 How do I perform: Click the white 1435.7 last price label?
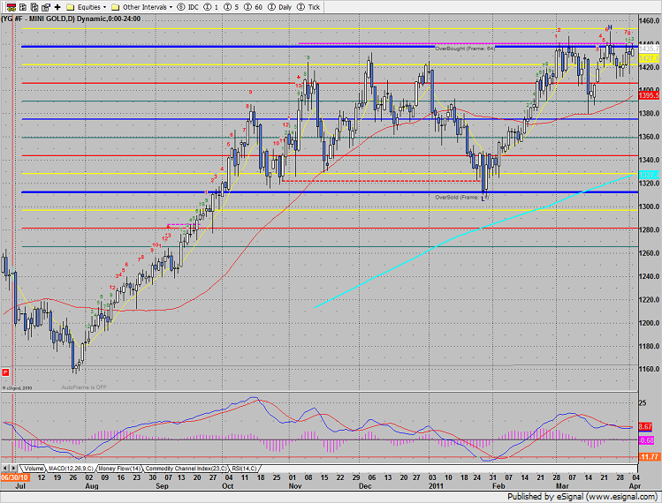pos(650,49)
